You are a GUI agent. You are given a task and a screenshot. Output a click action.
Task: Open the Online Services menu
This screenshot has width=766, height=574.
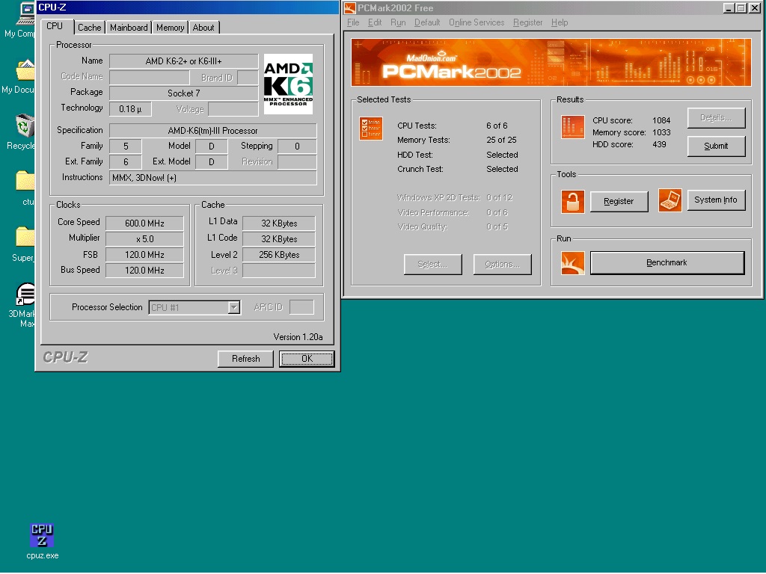point(477,22)
